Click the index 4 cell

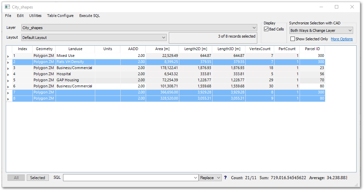[22, 74]
